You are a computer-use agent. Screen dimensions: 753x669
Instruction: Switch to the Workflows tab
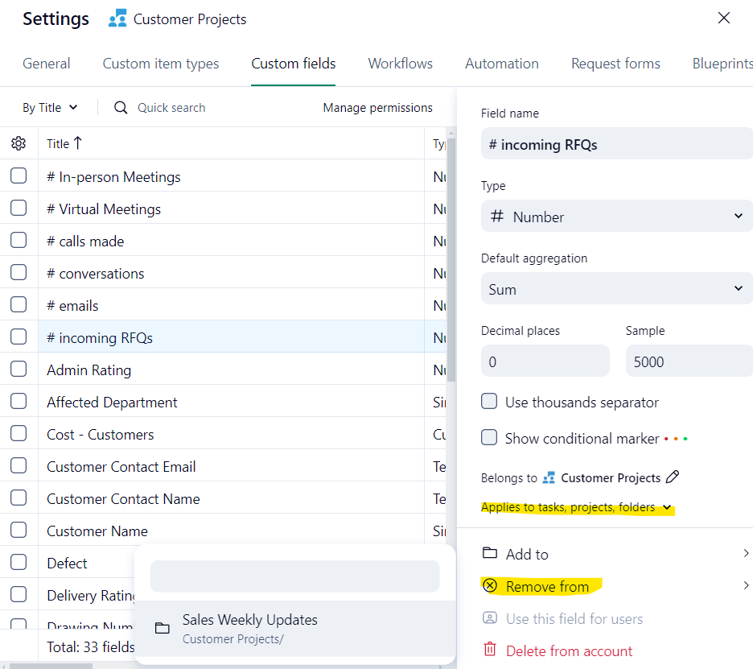[400, 64]
